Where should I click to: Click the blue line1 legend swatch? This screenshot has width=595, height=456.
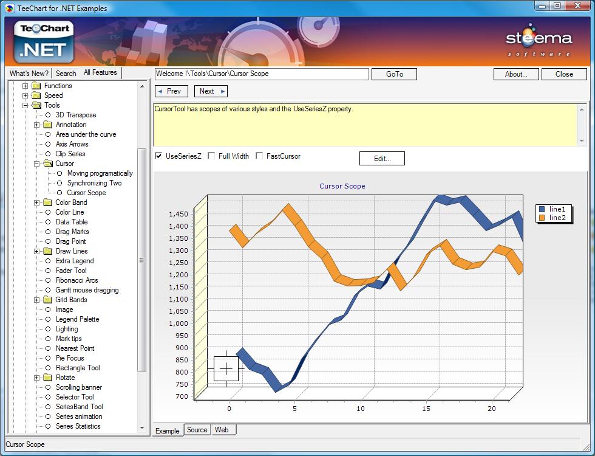[542, 209]
